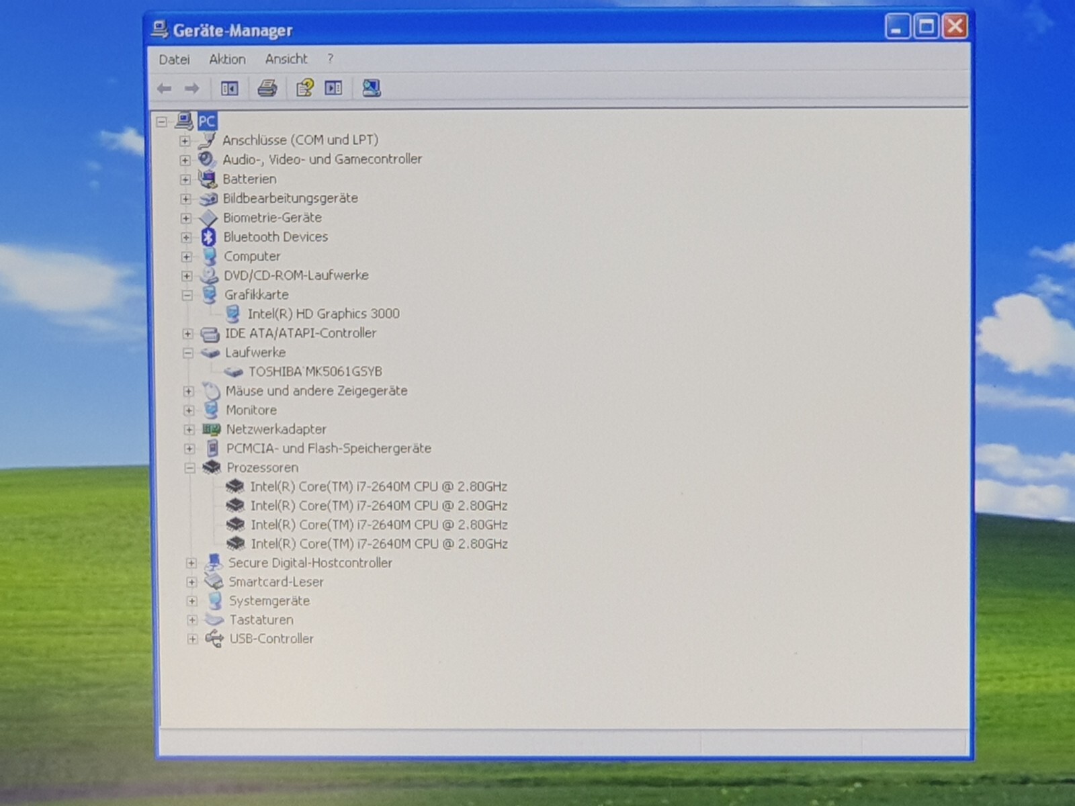Open the Datei menu
Screen dimensions: 1075x806
pos(174,59)
